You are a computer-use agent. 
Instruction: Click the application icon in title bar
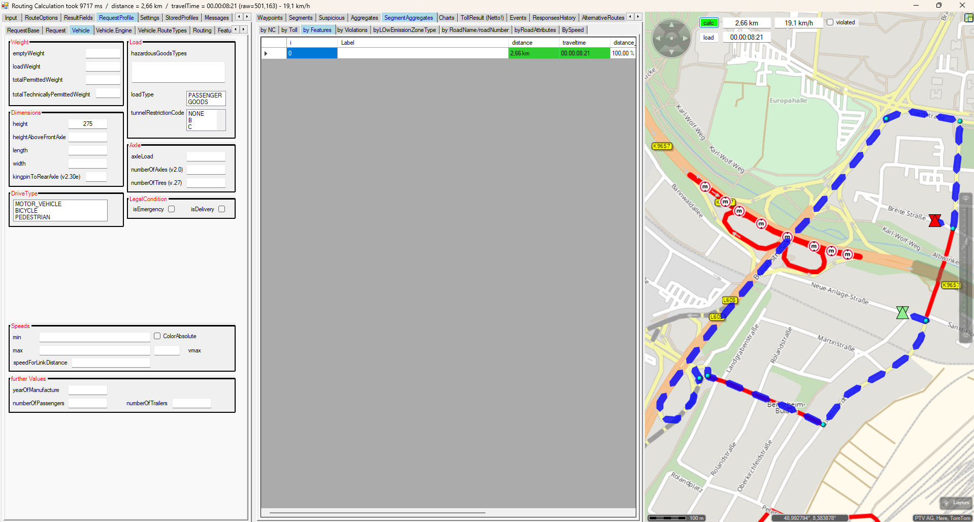6,6
